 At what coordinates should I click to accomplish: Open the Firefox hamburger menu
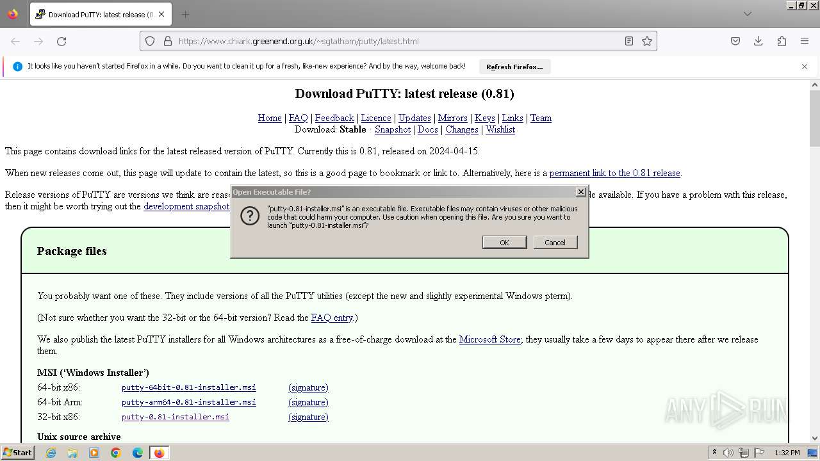pos(805,41)
